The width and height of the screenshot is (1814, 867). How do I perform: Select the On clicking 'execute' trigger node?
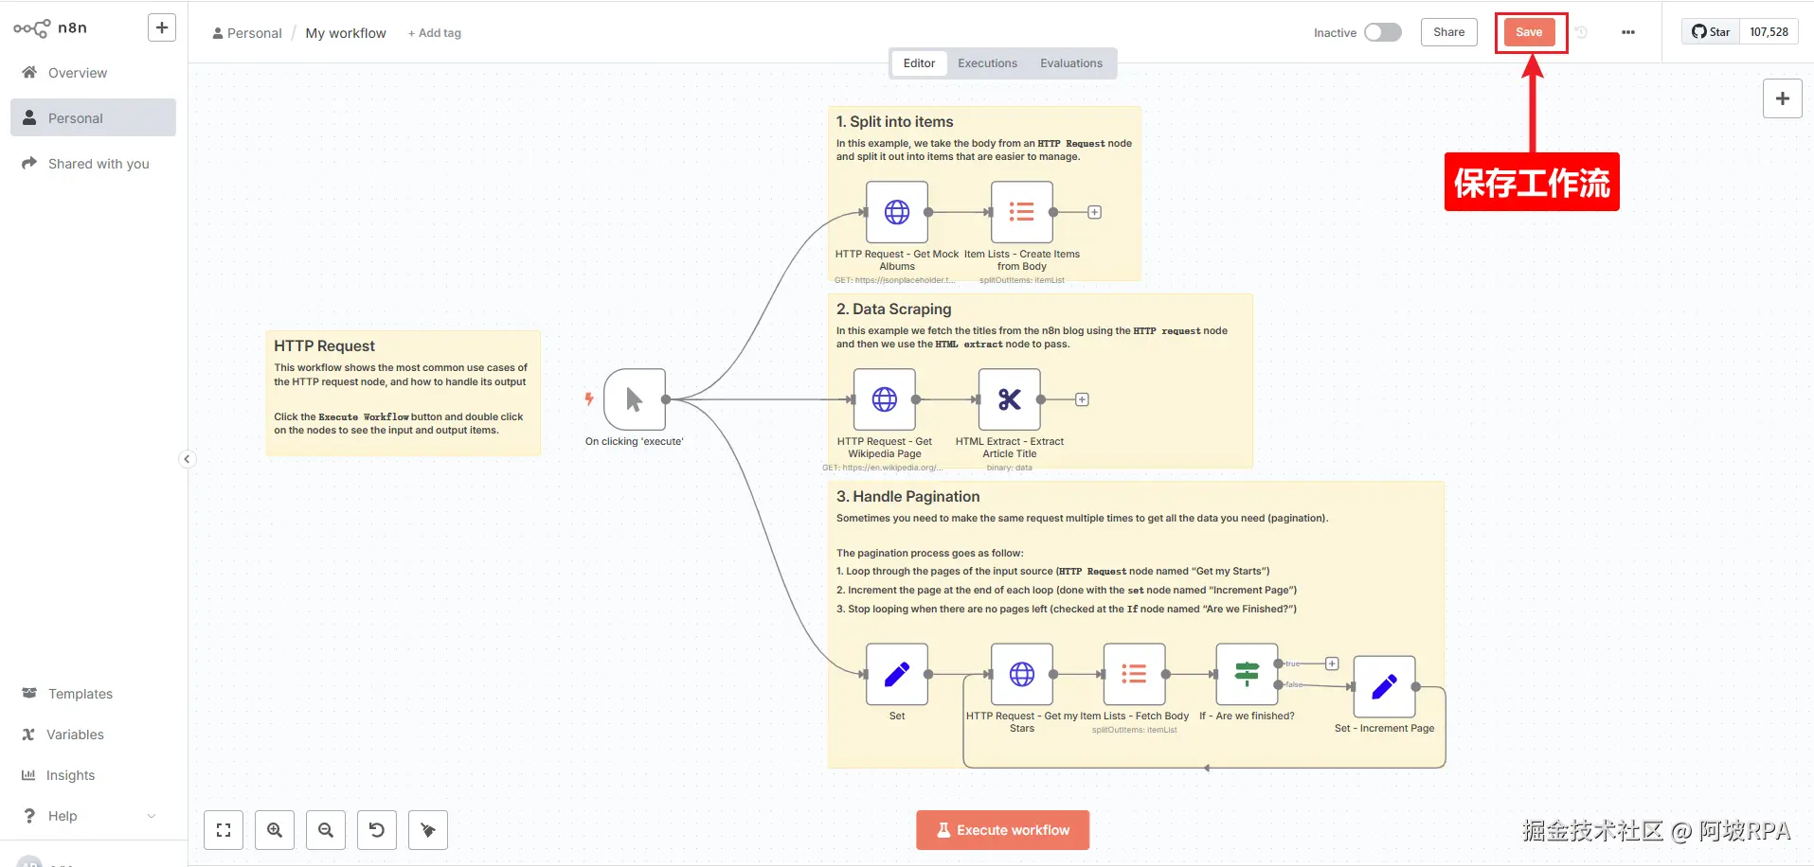[635, 399]
